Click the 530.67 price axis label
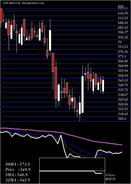This screenshot has width=131, height=184. point(123,95)
